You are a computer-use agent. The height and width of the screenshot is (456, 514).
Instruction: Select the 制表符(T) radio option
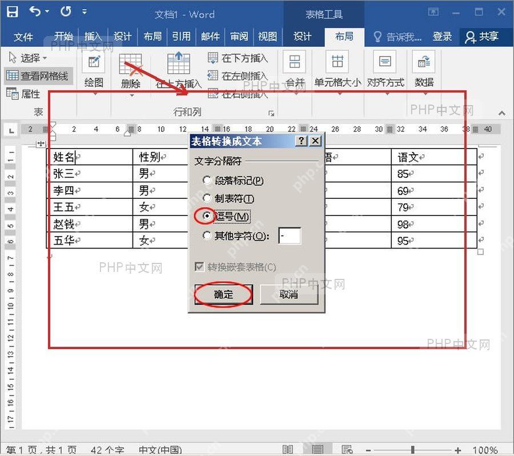[x=228, y=198]
